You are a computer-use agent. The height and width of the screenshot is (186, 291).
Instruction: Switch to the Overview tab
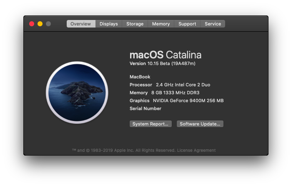click(81, 24)
